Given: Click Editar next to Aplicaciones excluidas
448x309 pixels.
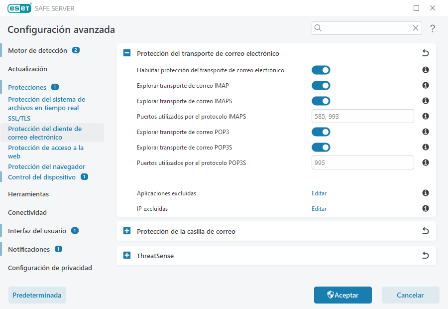Looking at the screenshot, I should pyautogui.click(x=319, y=193).
